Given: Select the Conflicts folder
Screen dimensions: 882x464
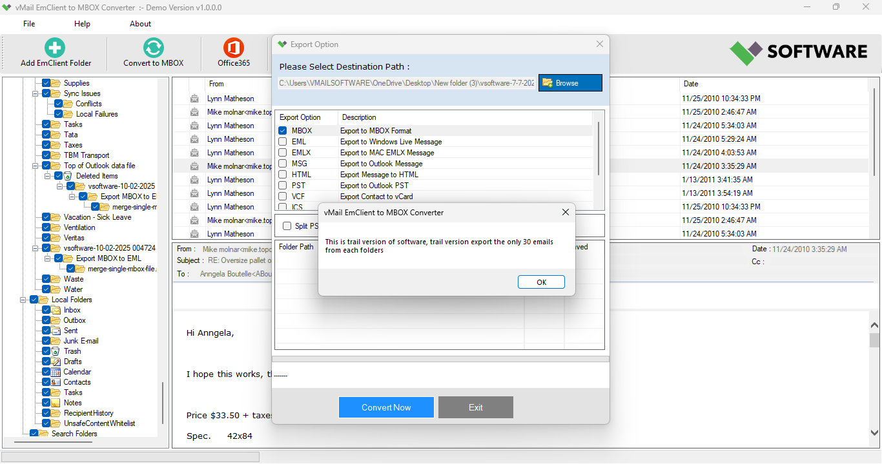Looking at the screenshot, I should (88, 104).
